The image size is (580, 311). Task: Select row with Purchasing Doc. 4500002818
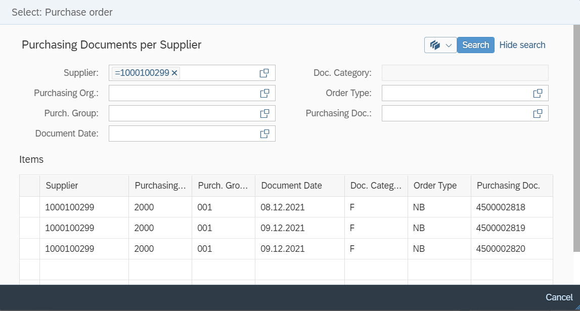click(29, 207)
